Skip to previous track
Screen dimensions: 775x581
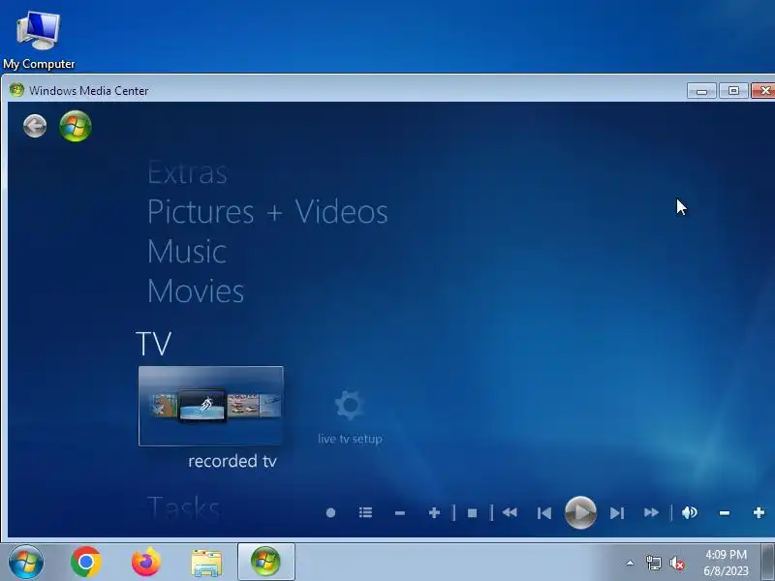(x=544, y=513)
